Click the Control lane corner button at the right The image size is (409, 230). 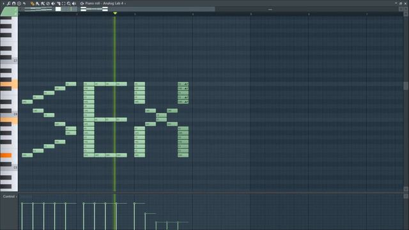[406, 196]
